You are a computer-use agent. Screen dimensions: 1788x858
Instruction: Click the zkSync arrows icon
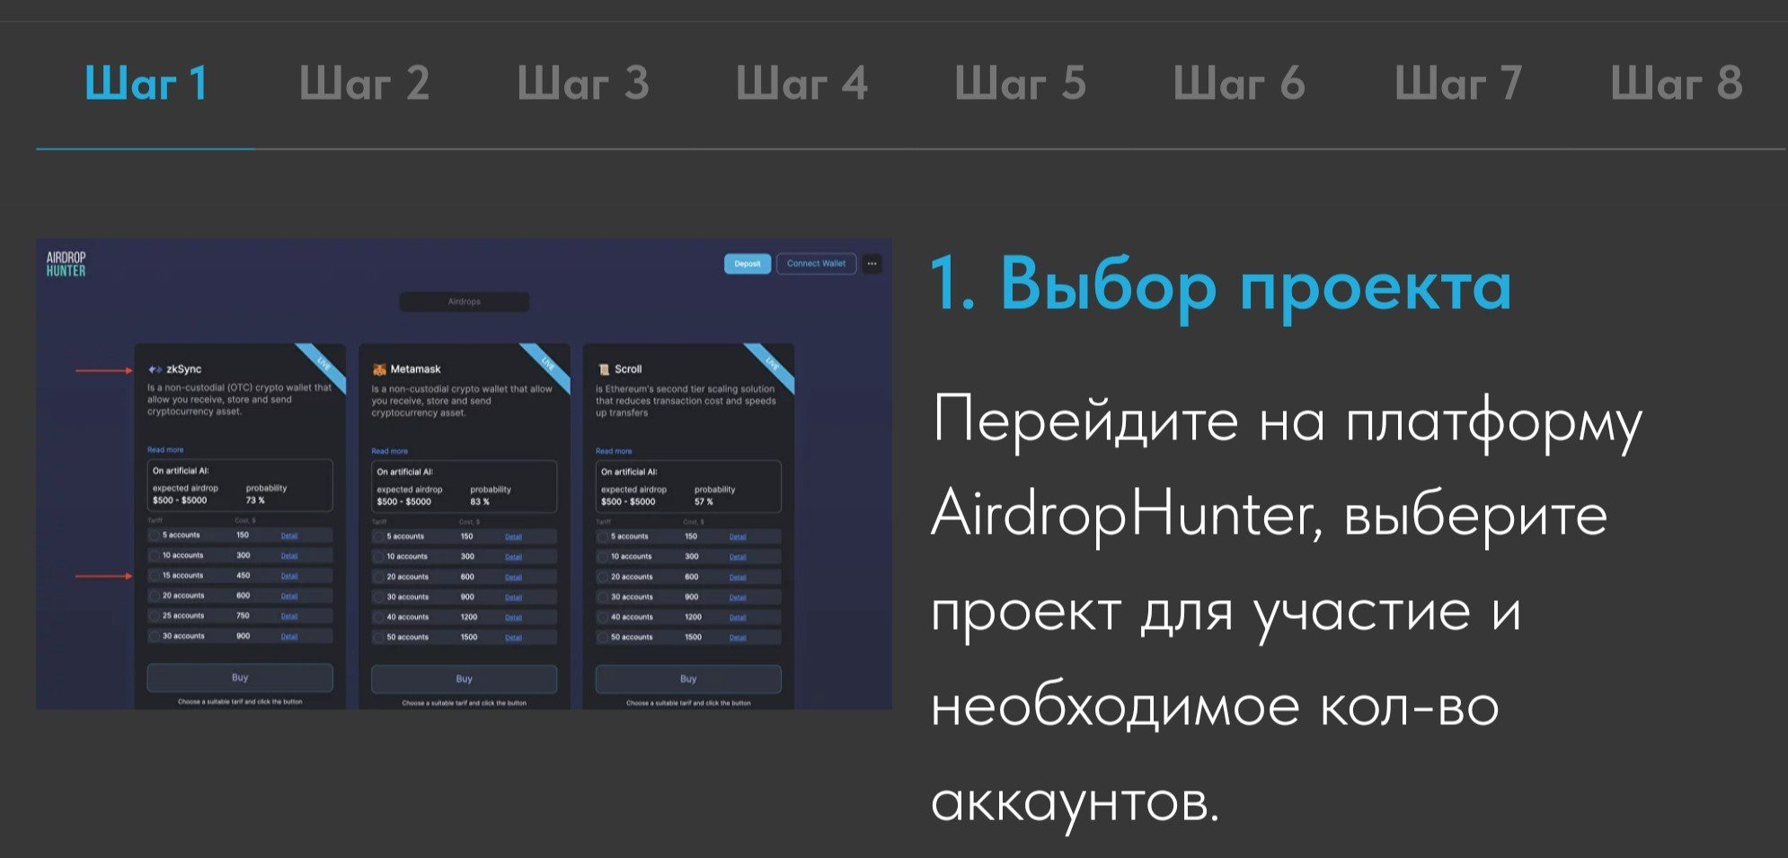click(155, 369)
